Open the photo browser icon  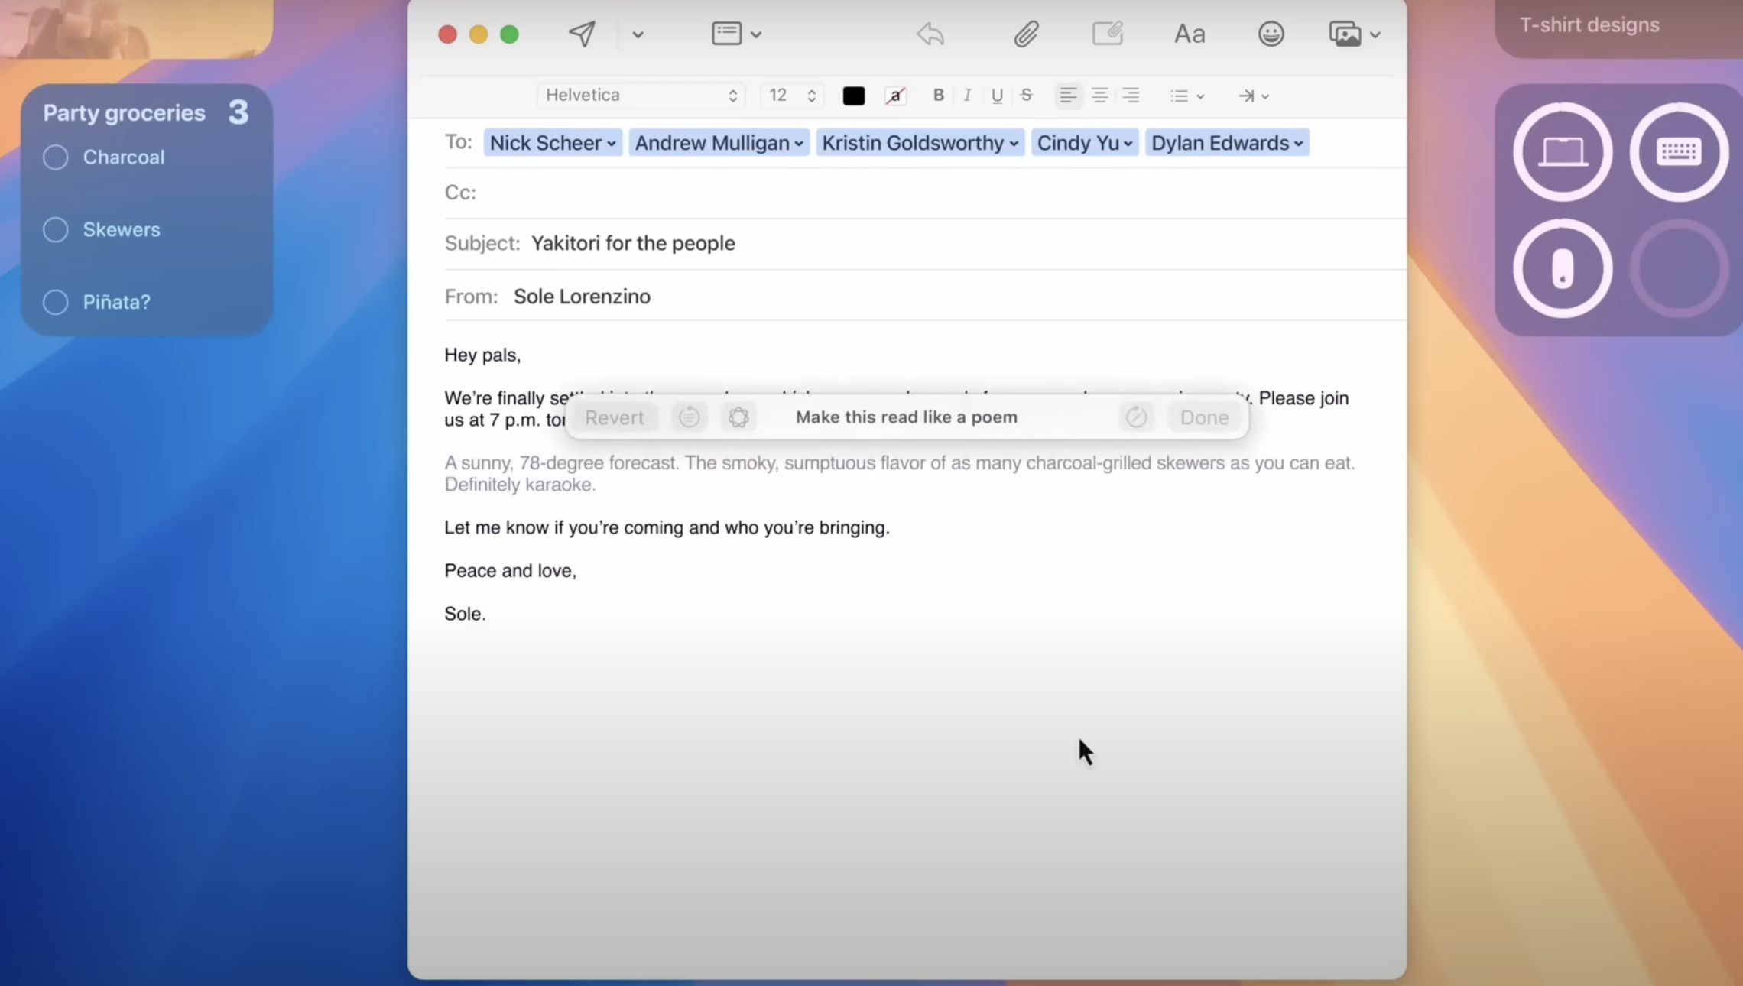click(1347, 34)
